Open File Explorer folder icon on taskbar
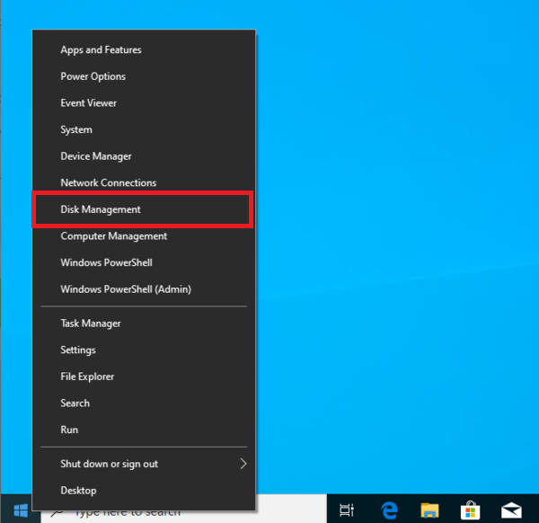The height and width of the screenshot is (523, 539). tap(429, 510)
